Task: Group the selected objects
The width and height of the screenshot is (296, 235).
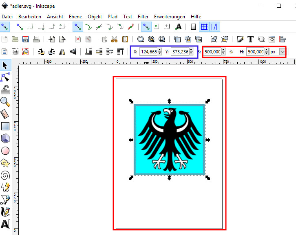Action: click(214, 39)
